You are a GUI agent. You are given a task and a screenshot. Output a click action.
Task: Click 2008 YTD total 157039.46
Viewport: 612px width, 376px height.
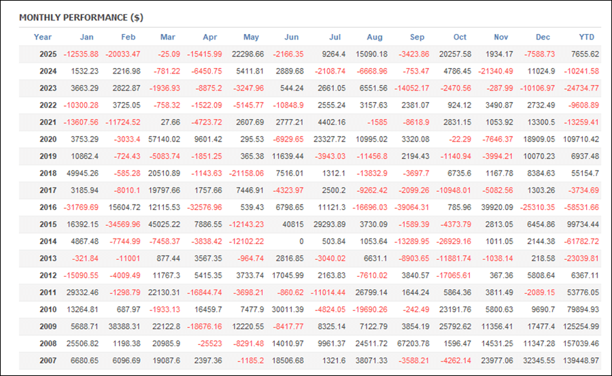[581, 343]
